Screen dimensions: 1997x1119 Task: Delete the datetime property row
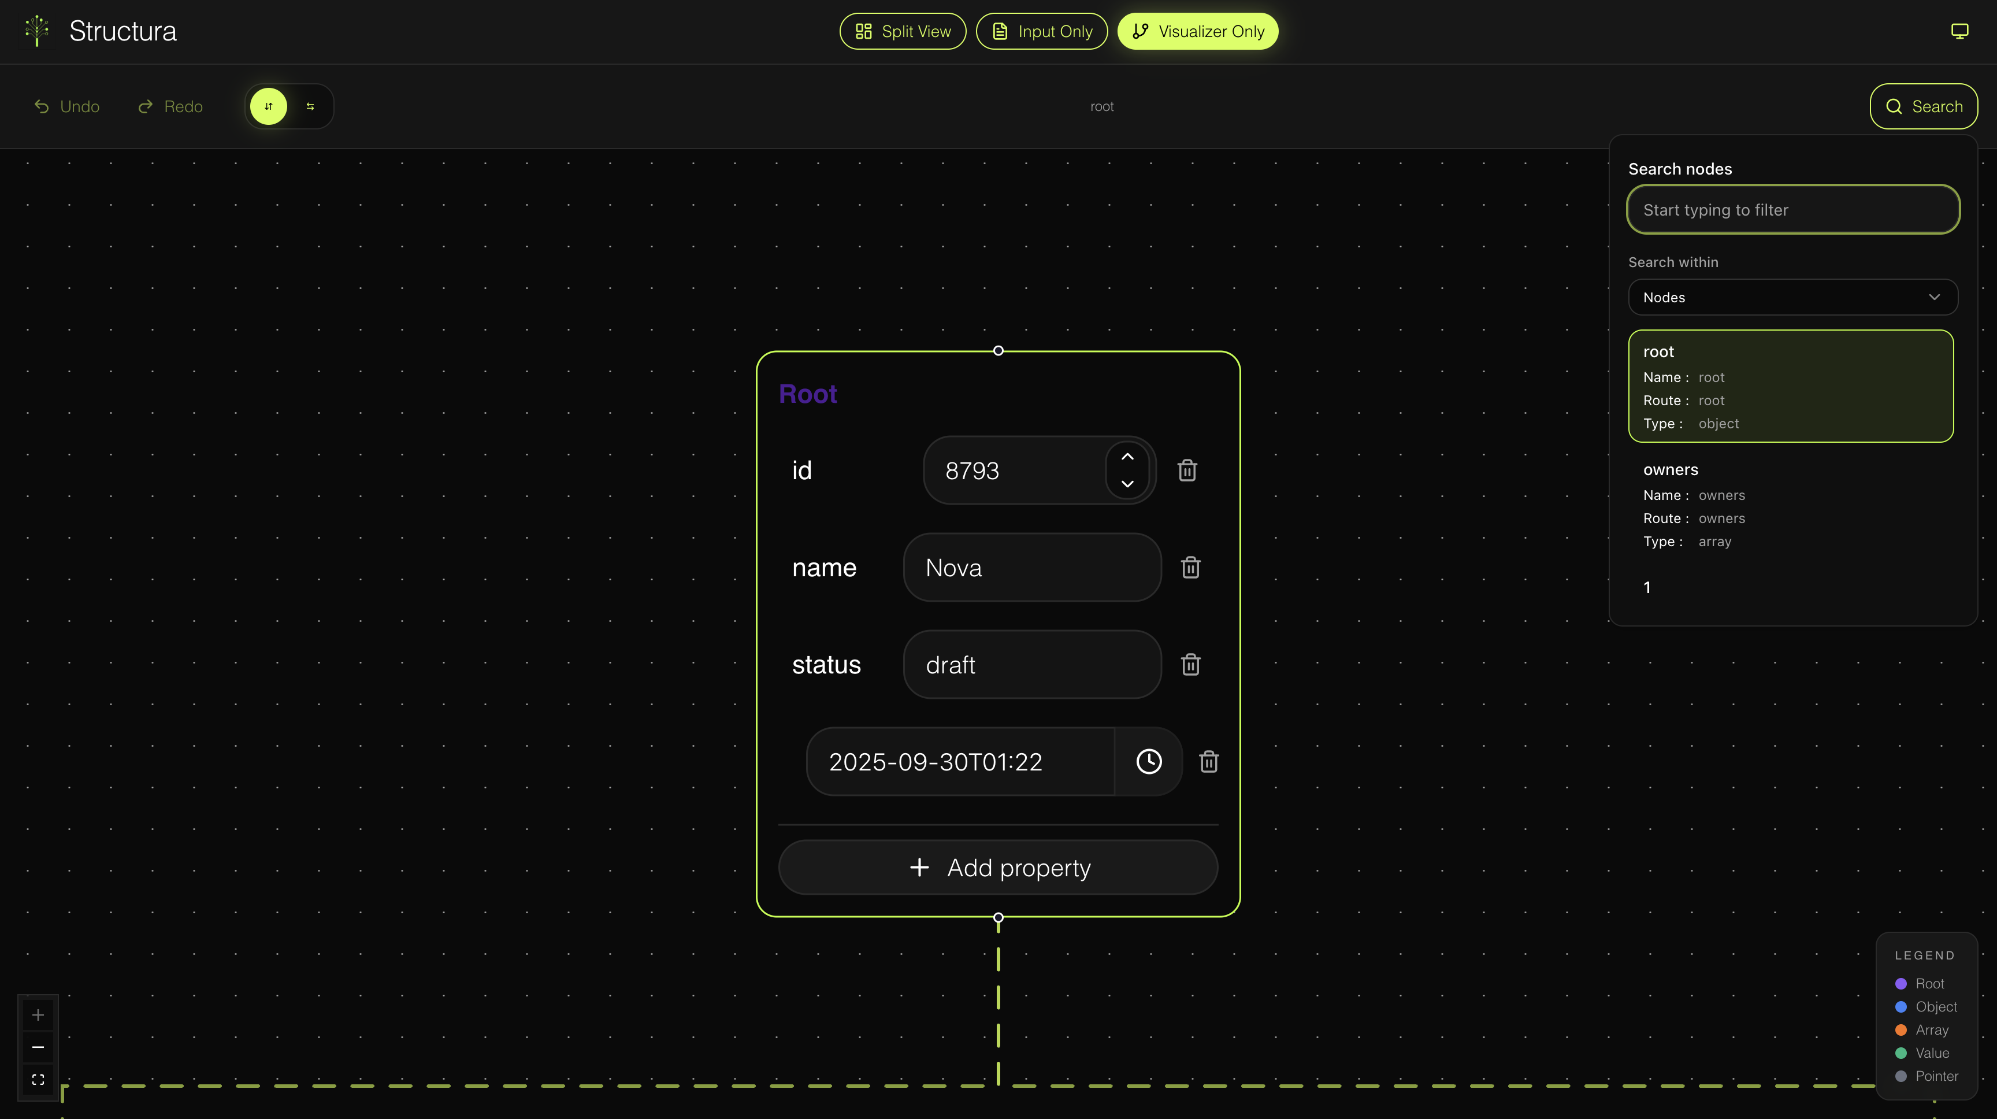pyautogui.click(x=1209, y=761)
